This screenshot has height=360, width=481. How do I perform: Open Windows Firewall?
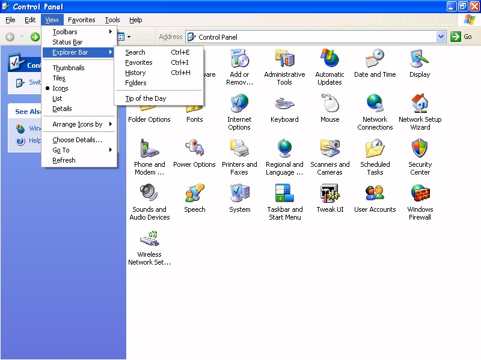coord(420,202)
